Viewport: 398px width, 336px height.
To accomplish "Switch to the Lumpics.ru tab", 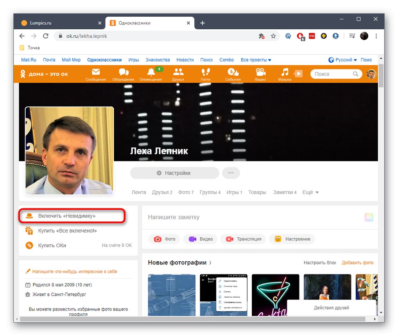I will click(x=59, y=23).
